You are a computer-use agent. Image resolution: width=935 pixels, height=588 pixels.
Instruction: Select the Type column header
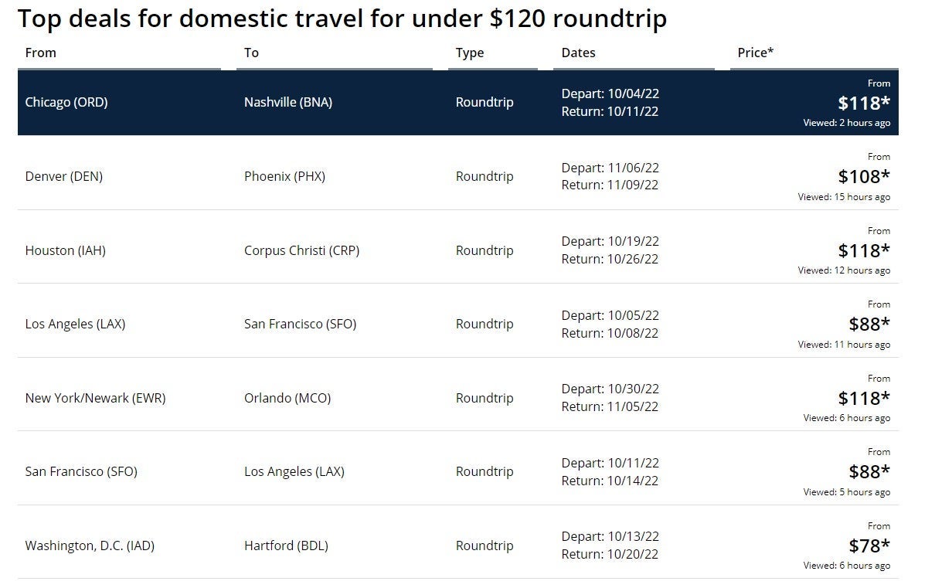(470, 53)
